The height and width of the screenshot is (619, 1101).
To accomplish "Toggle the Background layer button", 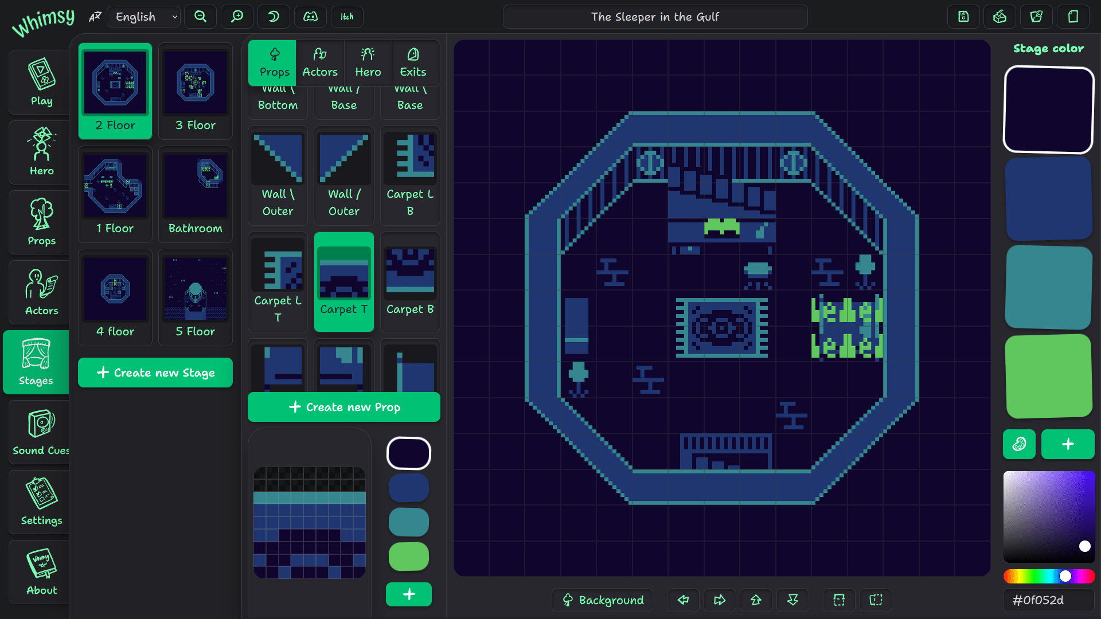I will pyautogui.click(x=602, y=600).
